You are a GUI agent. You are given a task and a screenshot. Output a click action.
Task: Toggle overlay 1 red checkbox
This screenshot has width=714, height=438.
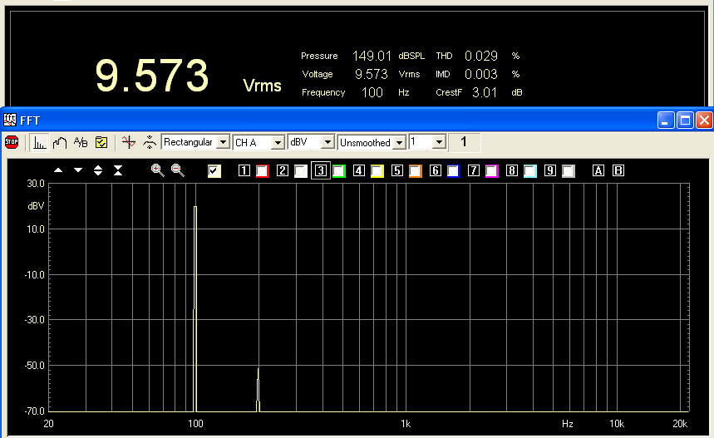click(x=263, y=171)
